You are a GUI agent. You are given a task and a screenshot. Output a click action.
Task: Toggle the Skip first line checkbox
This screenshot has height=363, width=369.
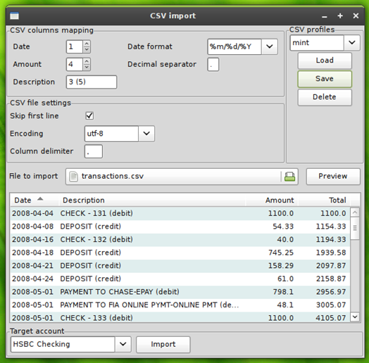pyautogui.click(x=89, y=115)
